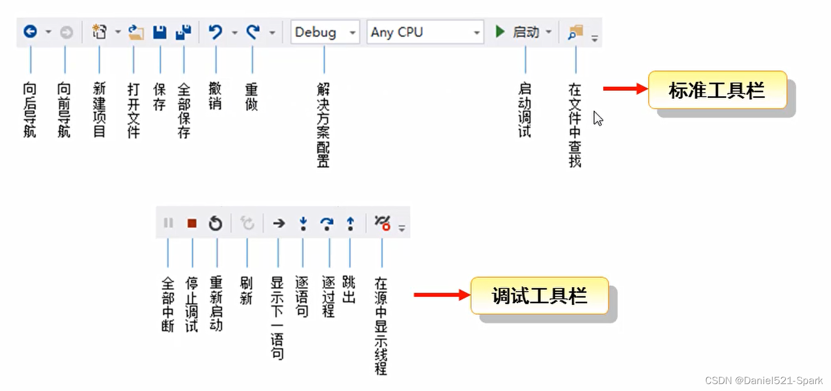The image size is (831, 391).
Task: Click the 全部保存 caption text
Action: [x=184, y=110]
